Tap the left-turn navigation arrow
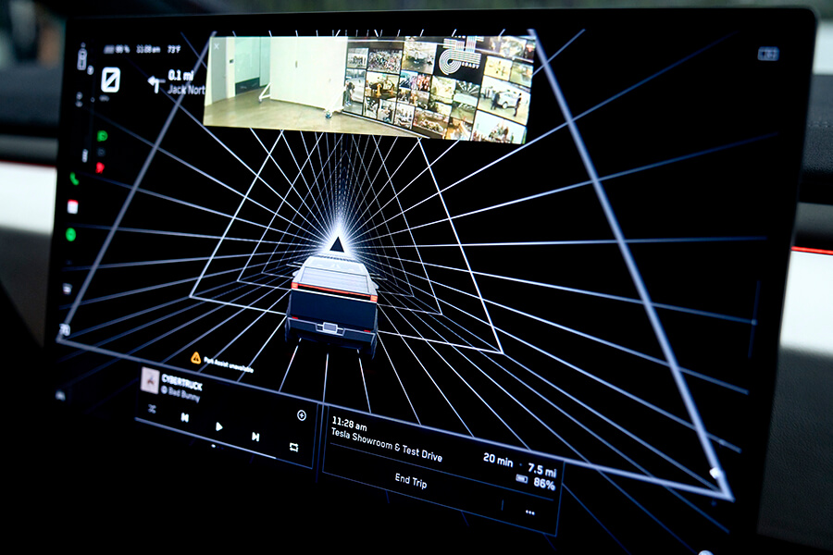The height and width of the screenshot is (555, 833). [155, 84]
